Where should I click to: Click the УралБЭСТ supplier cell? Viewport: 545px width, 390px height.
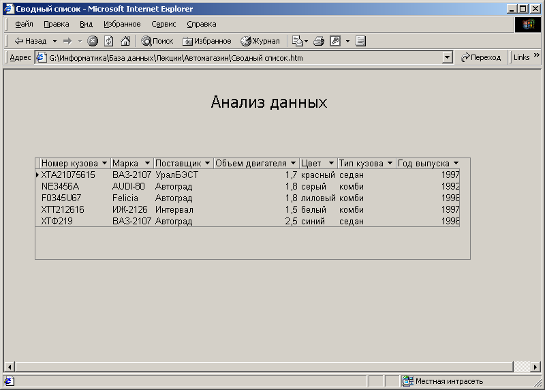pos(176,175)
